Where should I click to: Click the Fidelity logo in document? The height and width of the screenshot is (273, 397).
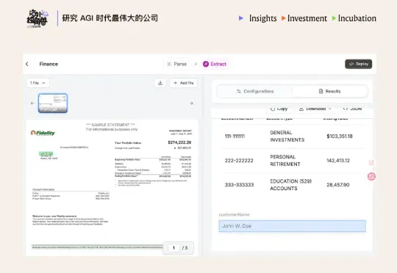click(x=43, y=133)
